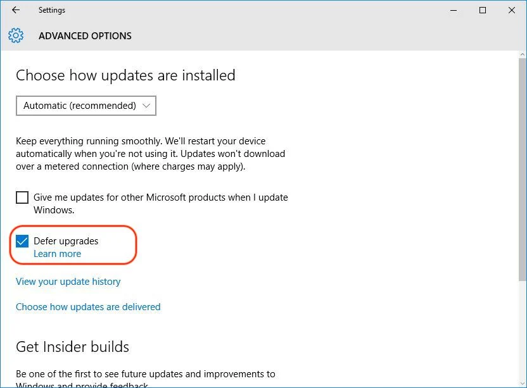Enable updates for other Microsoft products checkbox
The width and height of the screenshot is (527, 388).
22,197
